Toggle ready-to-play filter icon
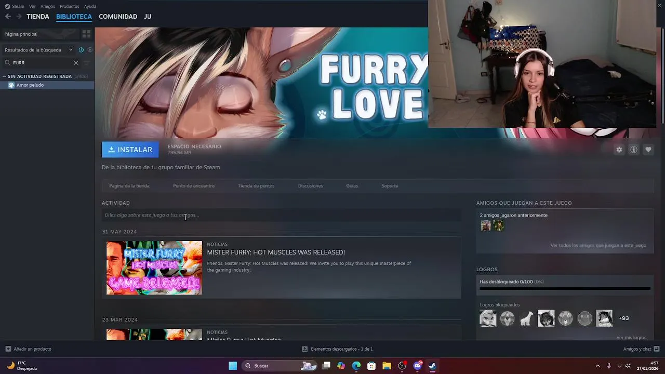The height and width of the screenshot is (374, 665). click(x=90, y=50)
